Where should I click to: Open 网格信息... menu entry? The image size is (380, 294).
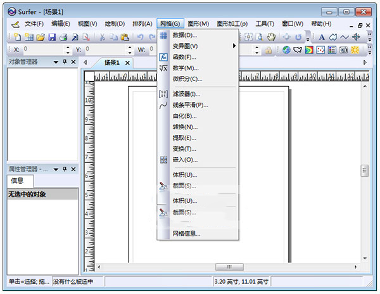(x=186, y=234)
